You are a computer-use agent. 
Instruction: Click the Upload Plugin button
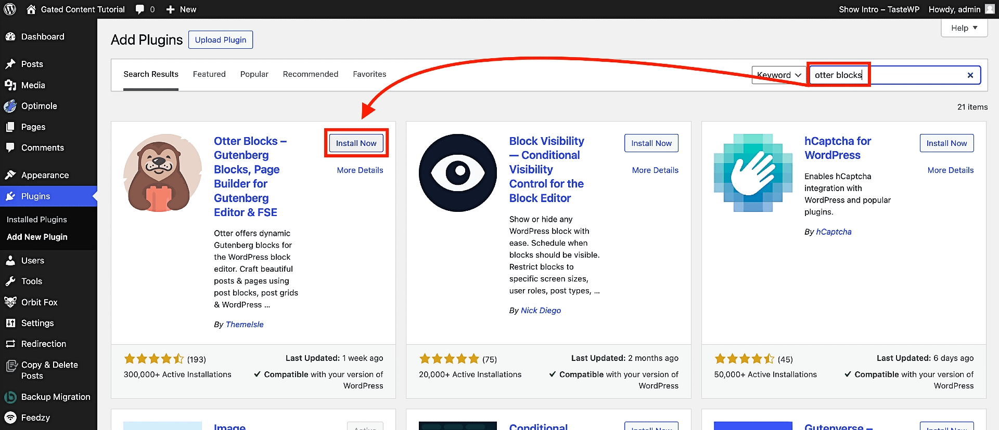(x=221, y=40)
